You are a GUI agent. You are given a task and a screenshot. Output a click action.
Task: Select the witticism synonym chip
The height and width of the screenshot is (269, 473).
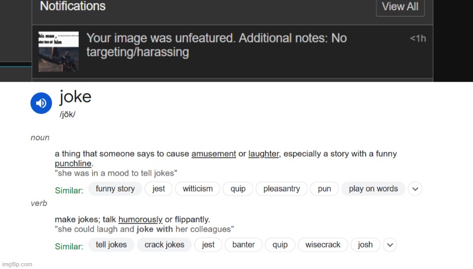(x=197, y=189)
